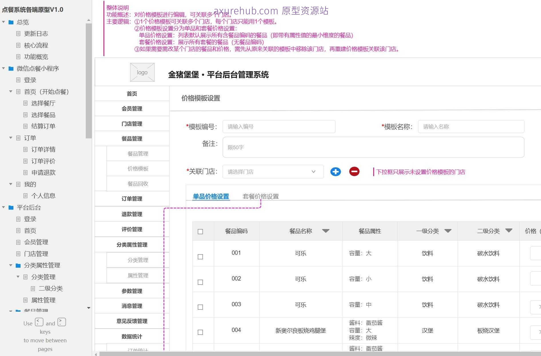Open 会员管理 in the admin side menu
Viewport: 541px width, 356px height.
click(132, 108)
